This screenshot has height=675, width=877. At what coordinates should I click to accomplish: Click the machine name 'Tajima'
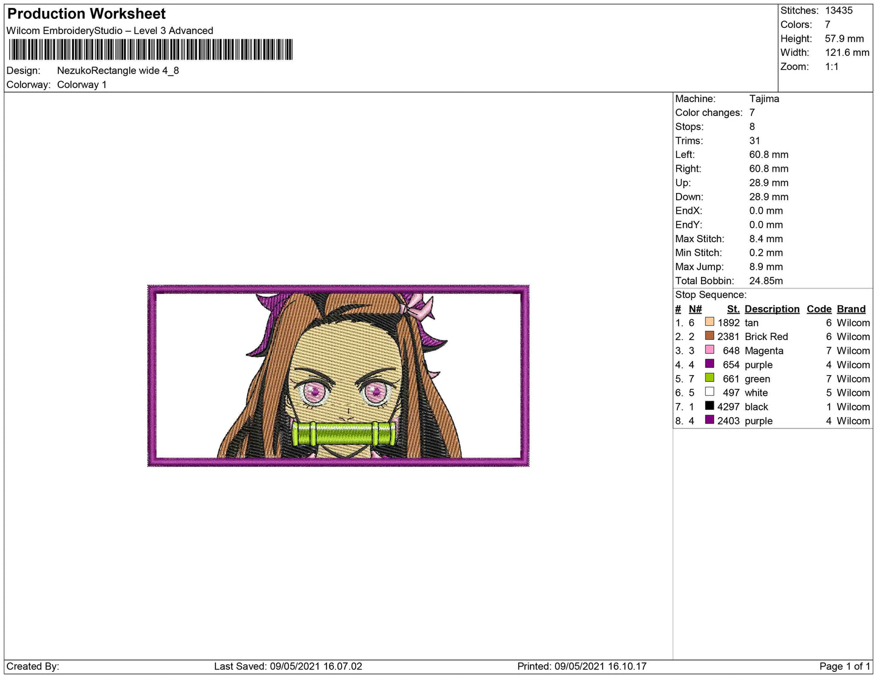pos(764,99)
